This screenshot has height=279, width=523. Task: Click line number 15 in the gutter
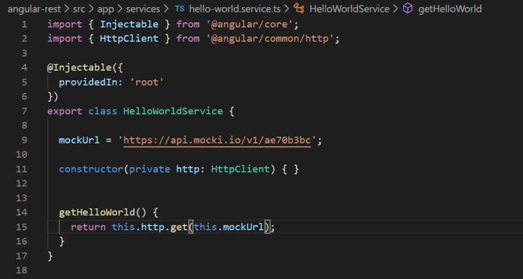[21, 227]
